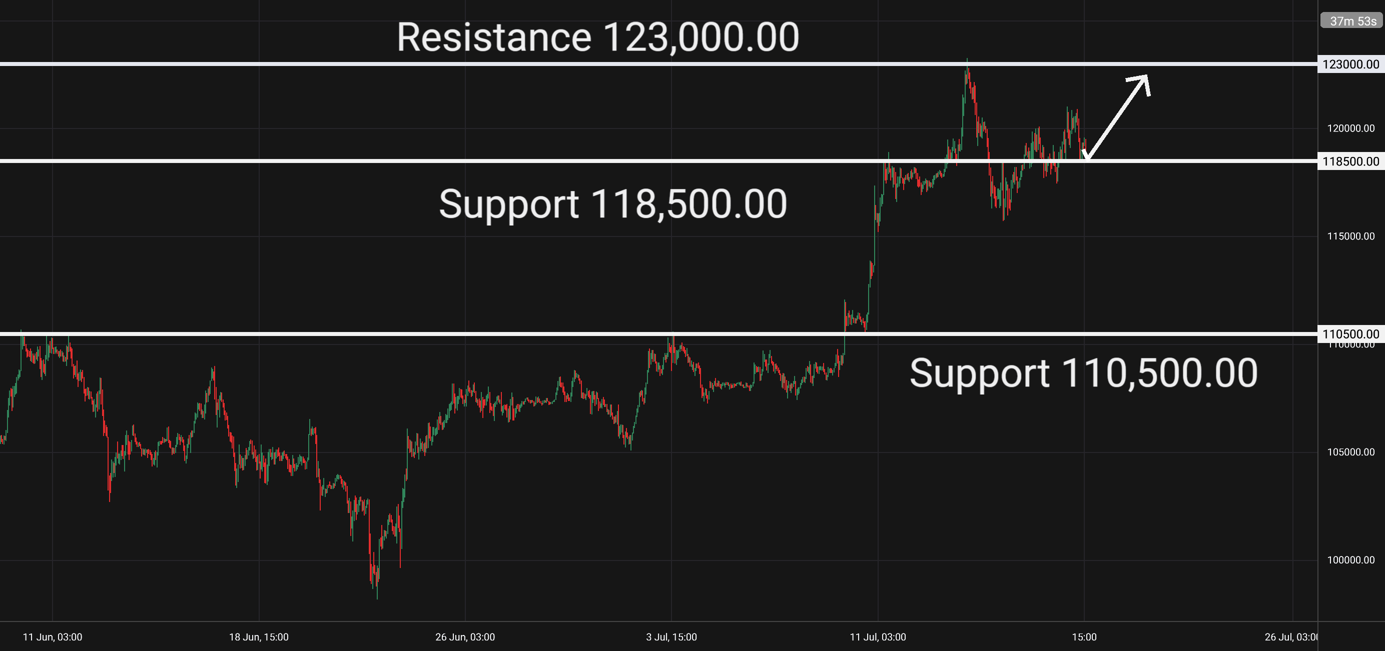Click the 18 Jun, 15:00 time axis label
1385x651 pixels.
(259, 637)
